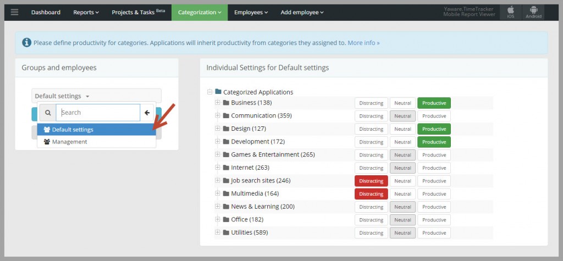
Task: Open the hamburger menu icon
Action: [14, 12]
